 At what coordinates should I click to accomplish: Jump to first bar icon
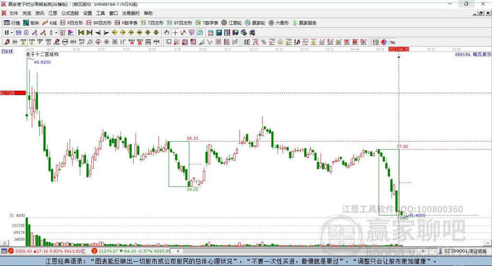81,33
